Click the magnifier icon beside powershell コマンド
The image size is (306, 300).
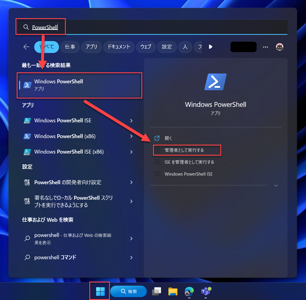point(27,257)
